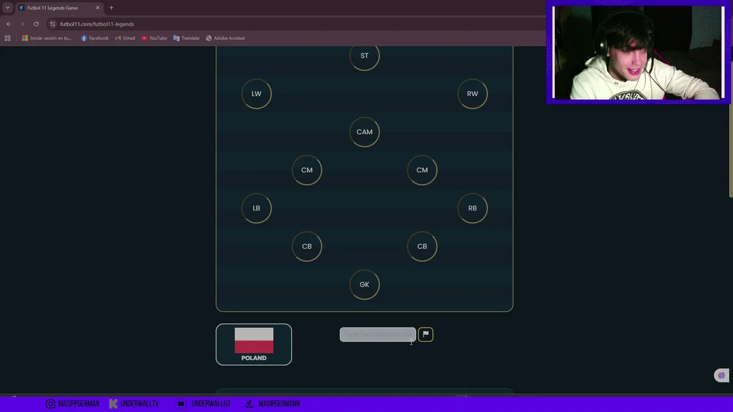Click the footballer name input field

click(x=378, y=334)
